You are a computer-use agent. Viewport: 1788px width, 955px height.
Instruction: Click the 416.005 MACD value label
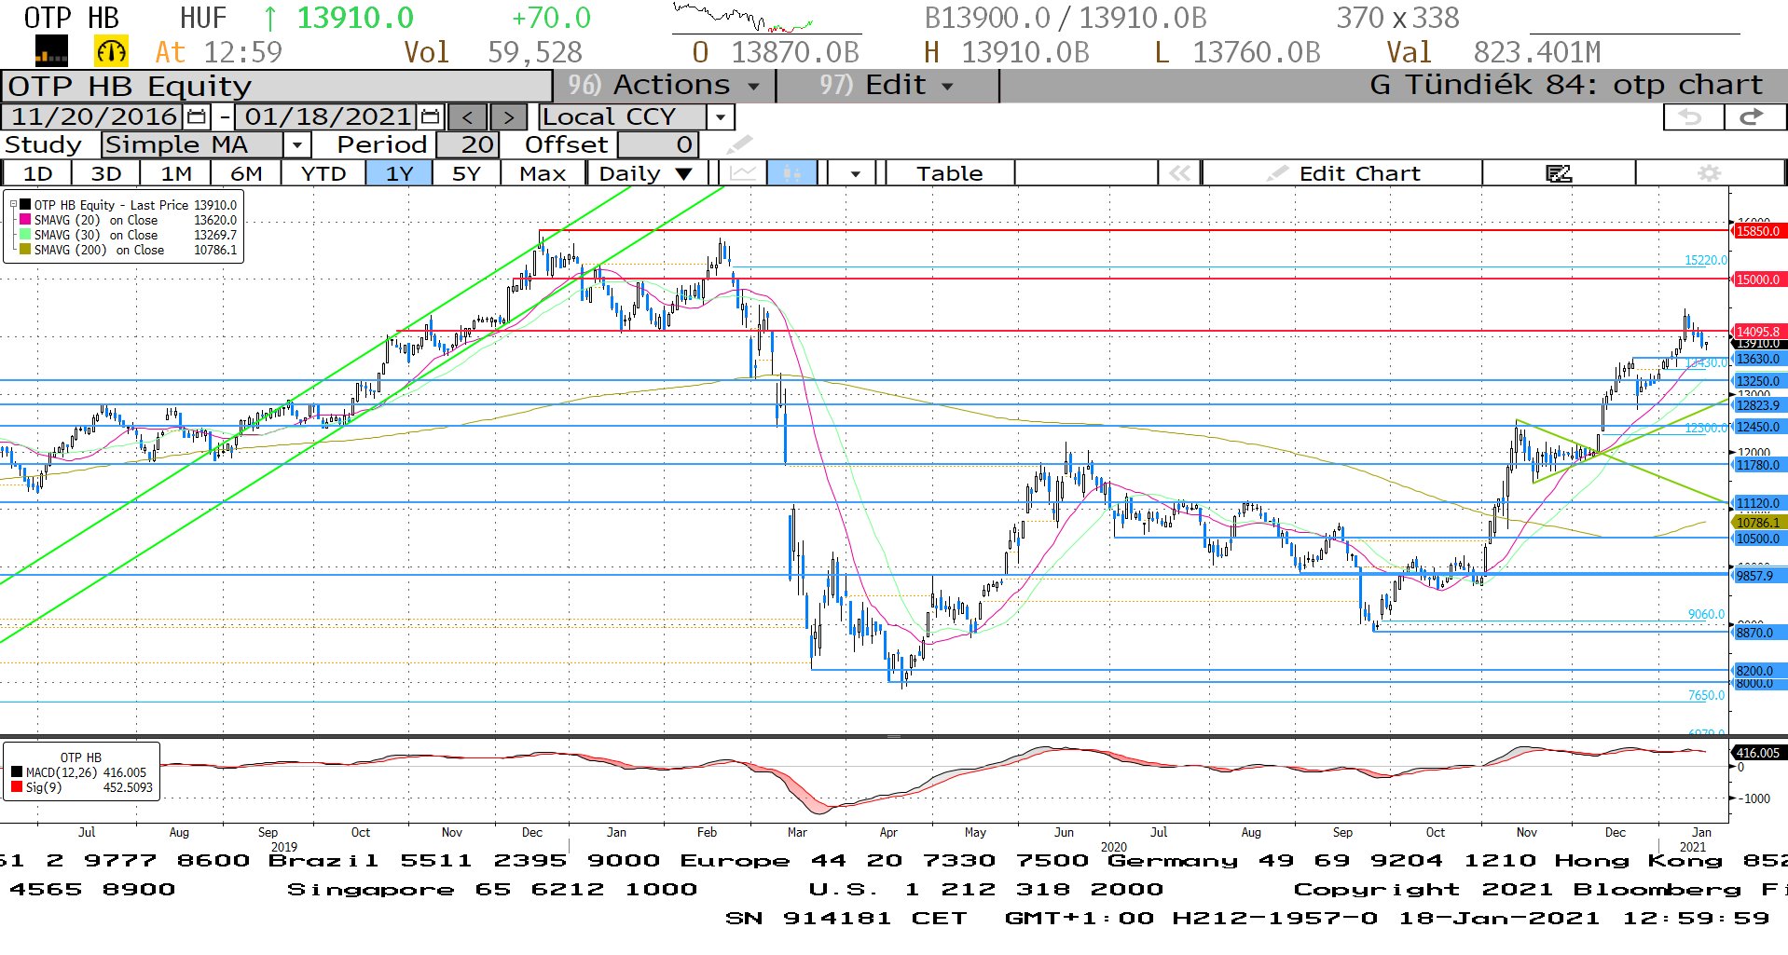click(x=1758, y=753)
